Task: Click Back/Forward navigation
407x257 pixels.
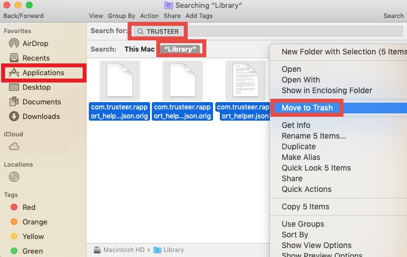Action: (x=24, y=16)
